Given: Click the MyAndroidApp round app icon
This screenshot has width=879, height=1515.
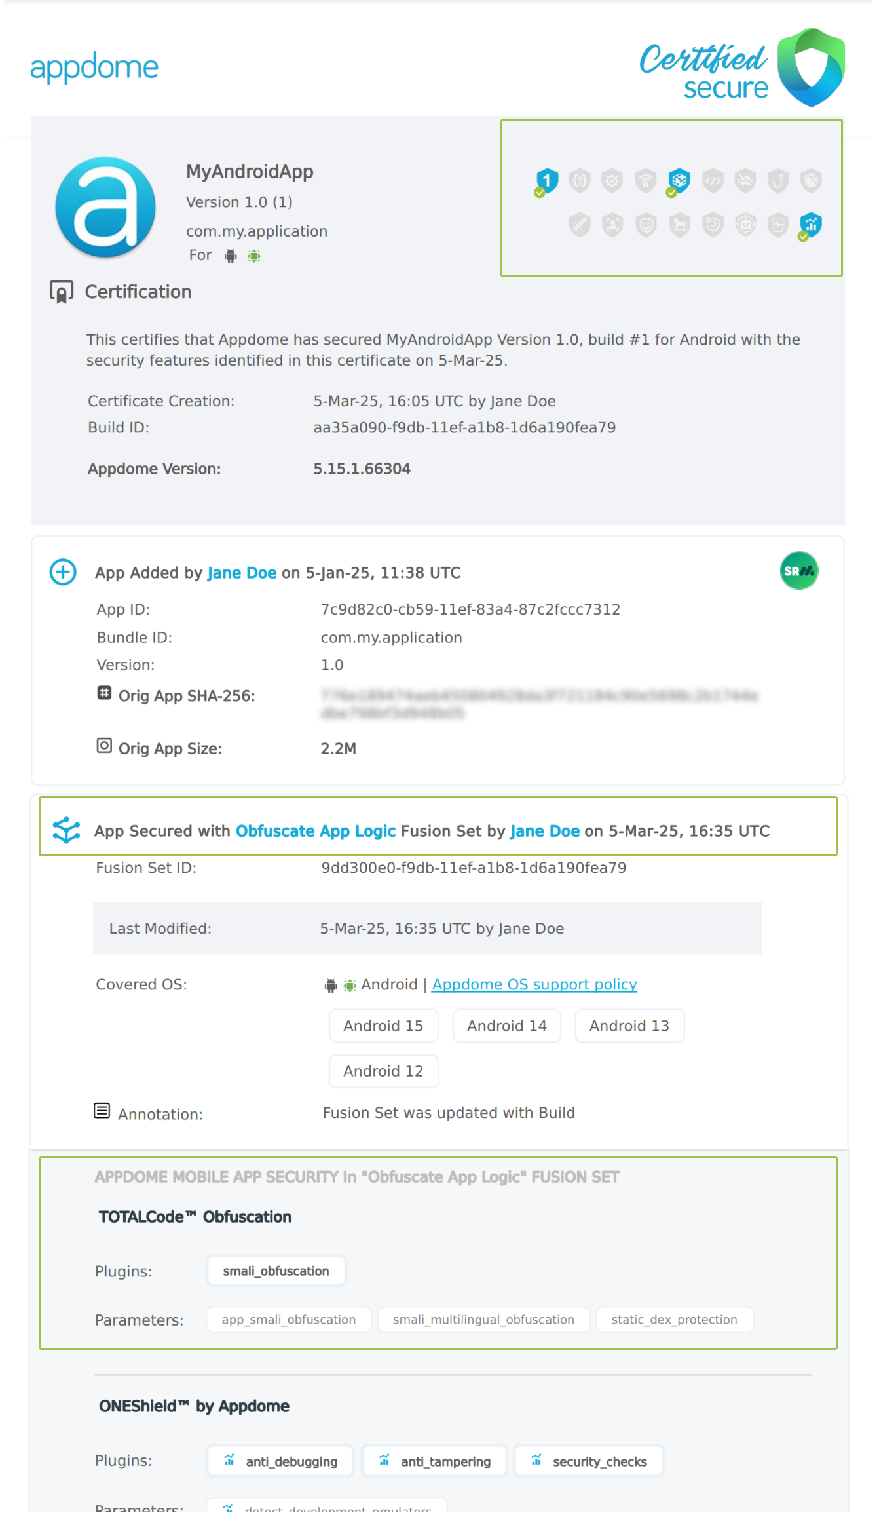Looking at the screenshot, I should tap(105, 207).
